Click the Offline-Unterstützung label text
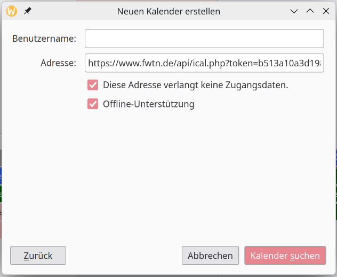 pyautogui.click(x=148, y=104)
